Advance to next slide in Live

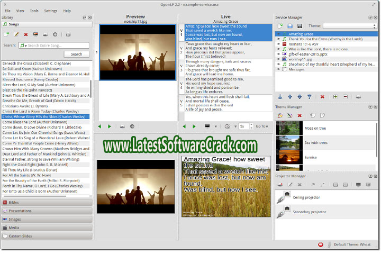[194, 126]
